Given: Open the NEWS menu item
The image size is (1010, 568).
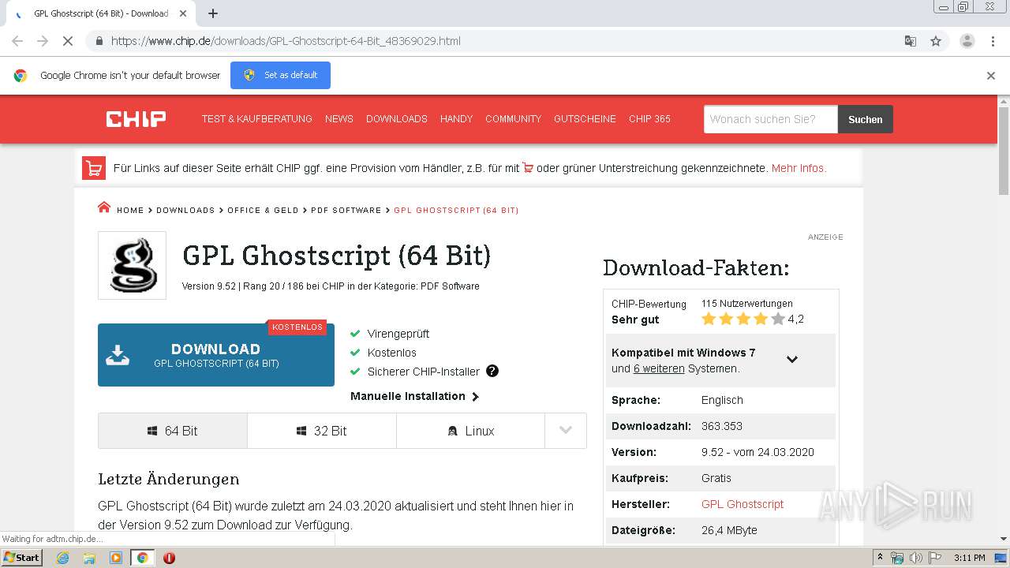Looking at the screenshot, I should tap(339, 119).
